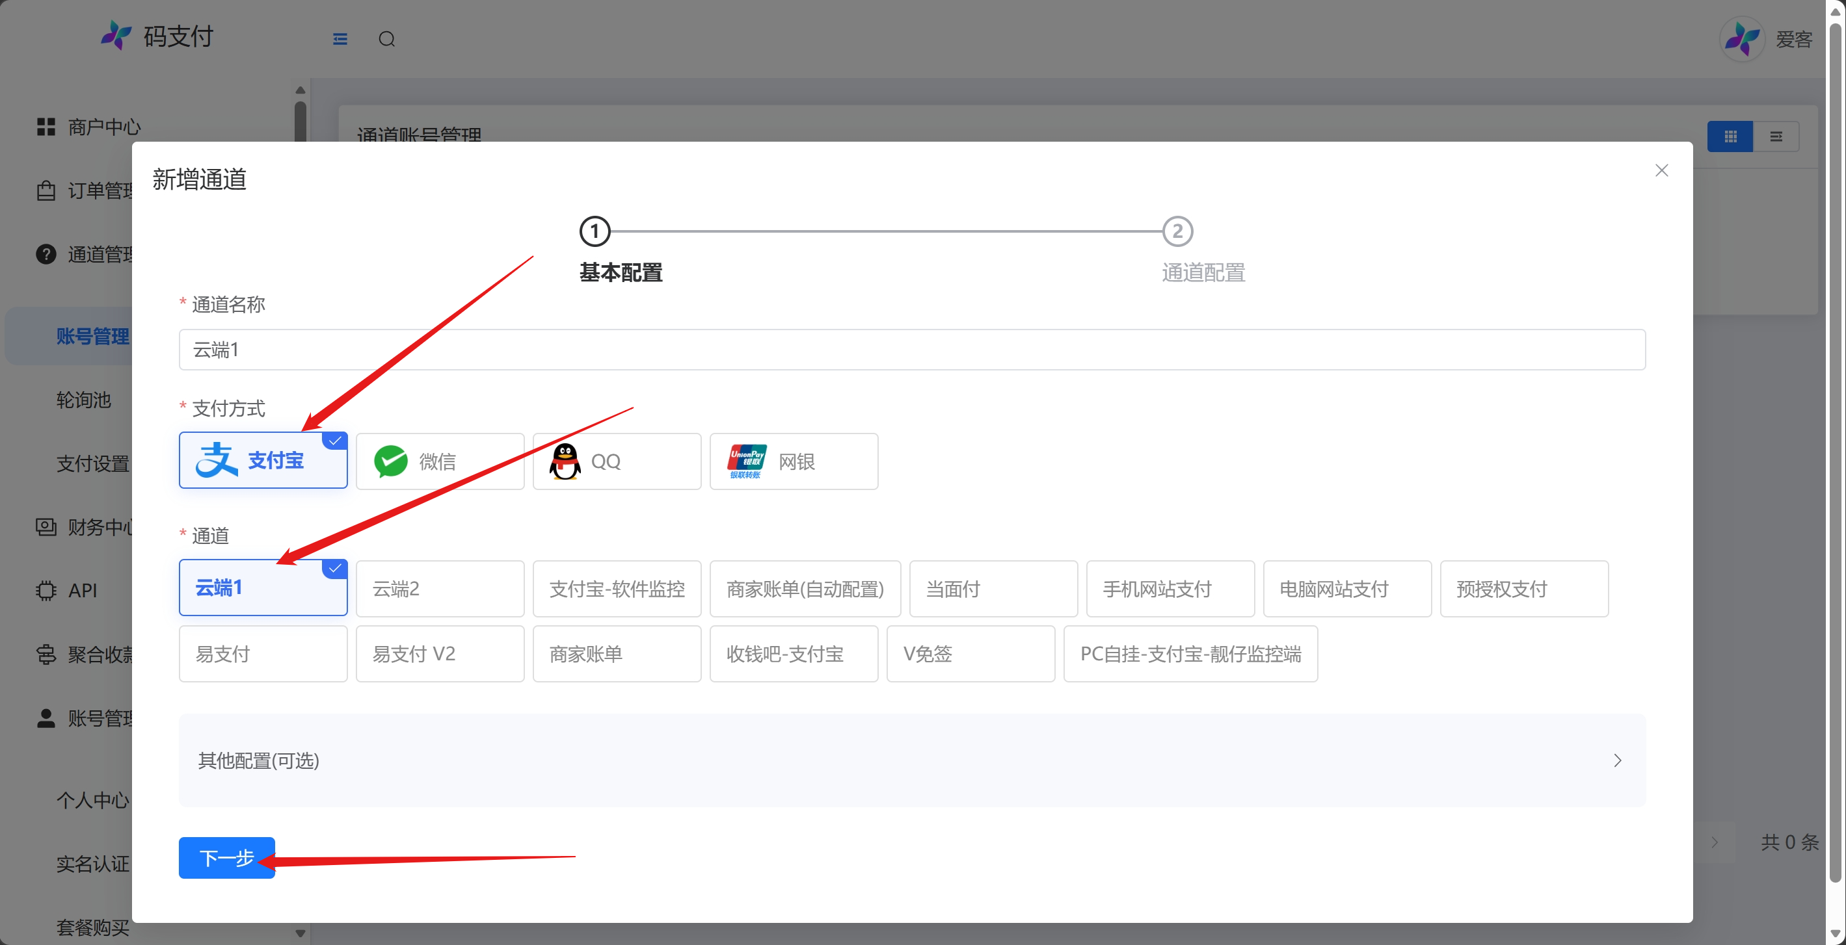Click the 商户中心 grid icon

point(46,127)
